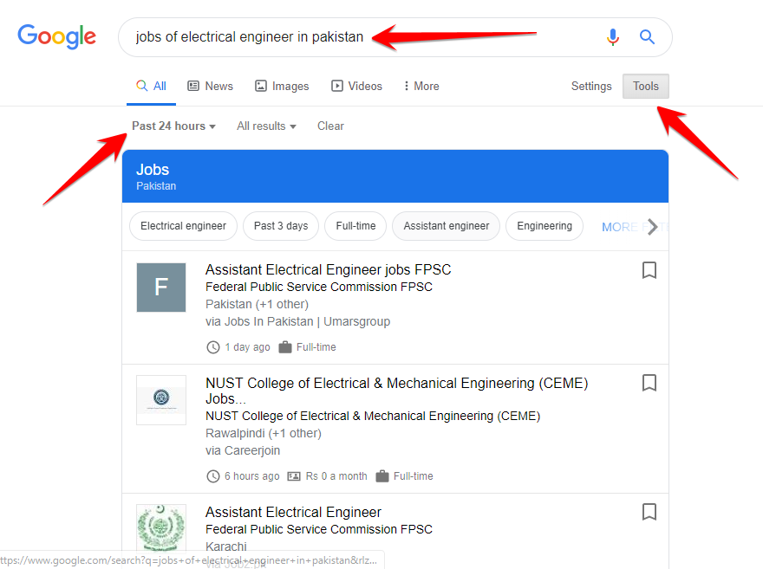Click the right chevron on job filters
763x569 pixels.
pos(653,227)
